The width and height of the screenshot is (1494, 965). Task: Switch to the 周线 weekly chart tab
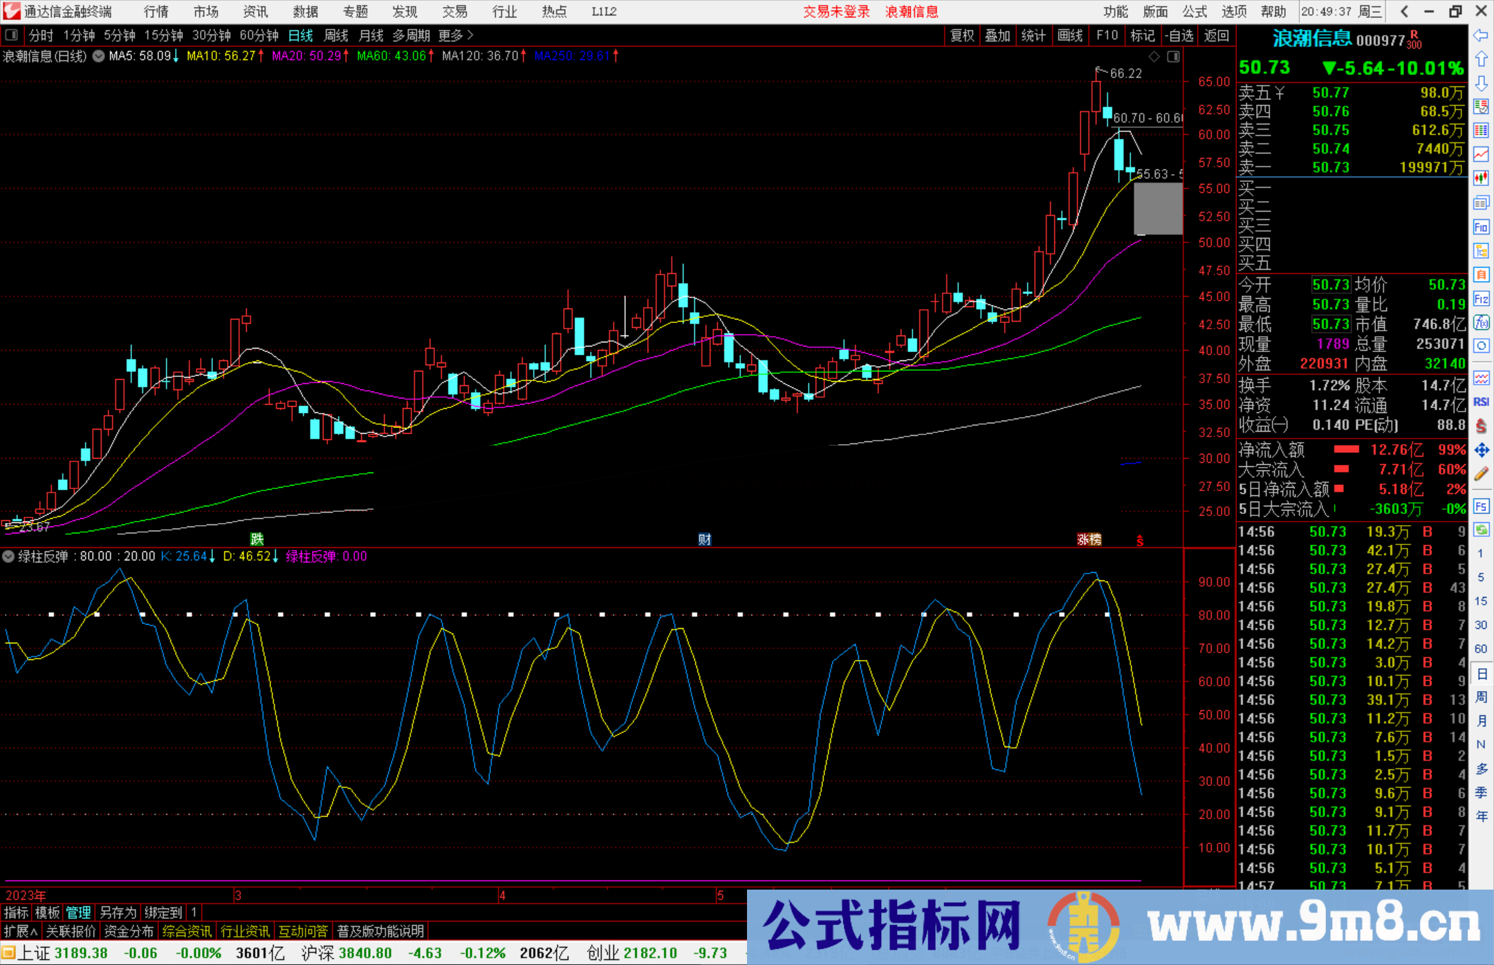coord(336,35)
